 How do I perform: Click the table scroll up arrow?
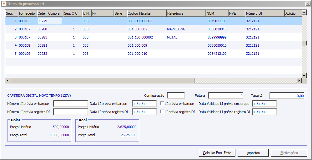coord(304,13)
